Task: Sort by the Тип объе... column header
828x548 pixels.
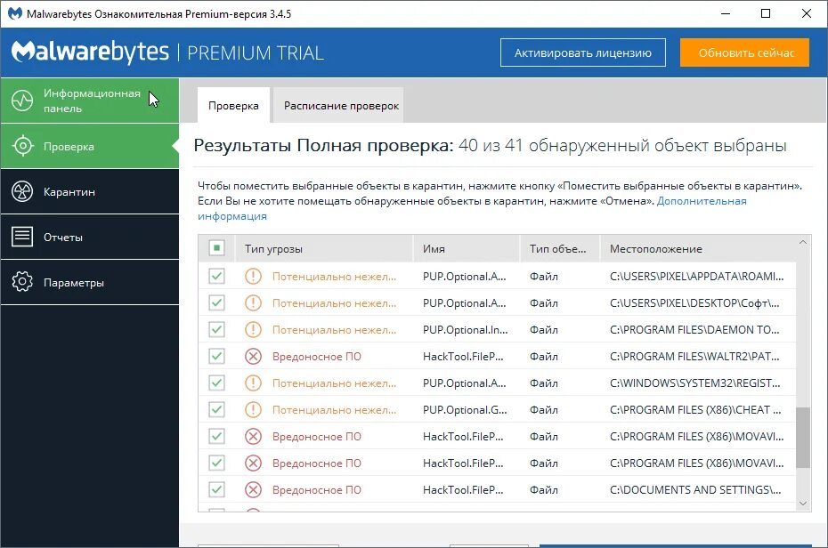Action: [560, 248]
